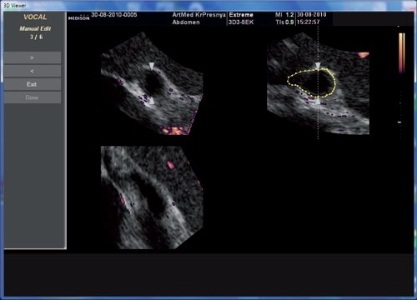
Task: Click the top arrow marker in yellow-contour view
Action: [318, 66]
